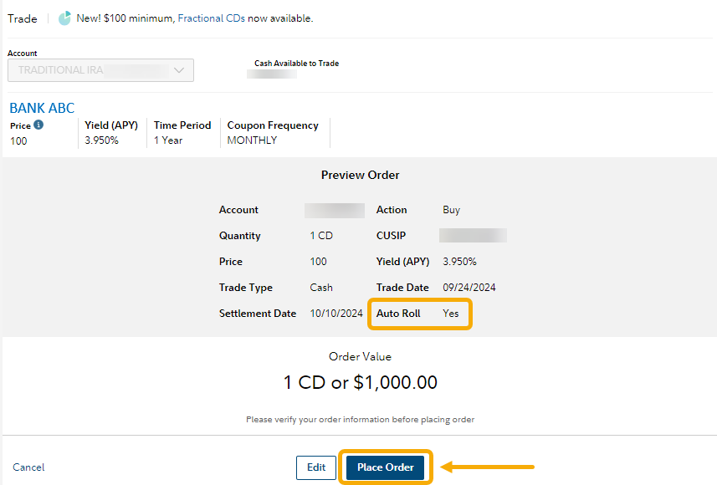Image resolution: width=717 pixels, height=485 pixels.
Task: Click the Settlement Date 10/10/2024 value
Action: point(336,314)
